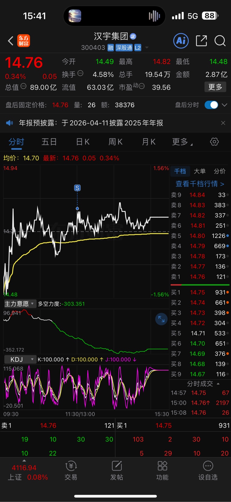Viewport: 231px width, 502px height.
Task: Tap the Dynamic Island audio indicator
Action: (x=154, y=16)
